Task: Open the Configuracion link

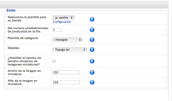Action: pos(62,22)
